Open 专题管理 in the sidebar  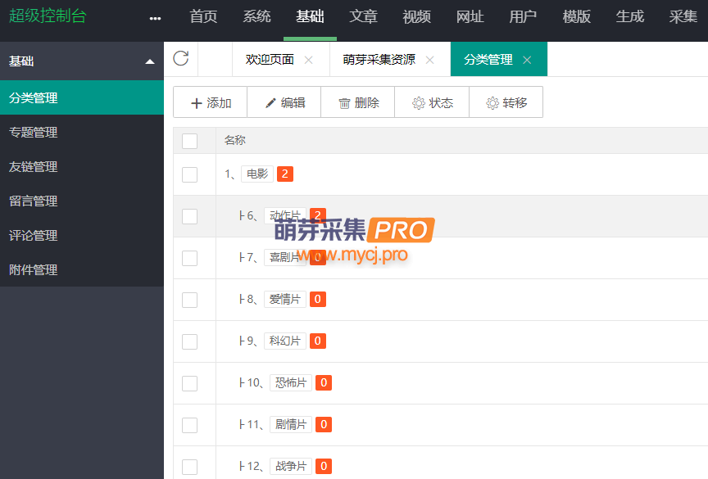point(82,132)
